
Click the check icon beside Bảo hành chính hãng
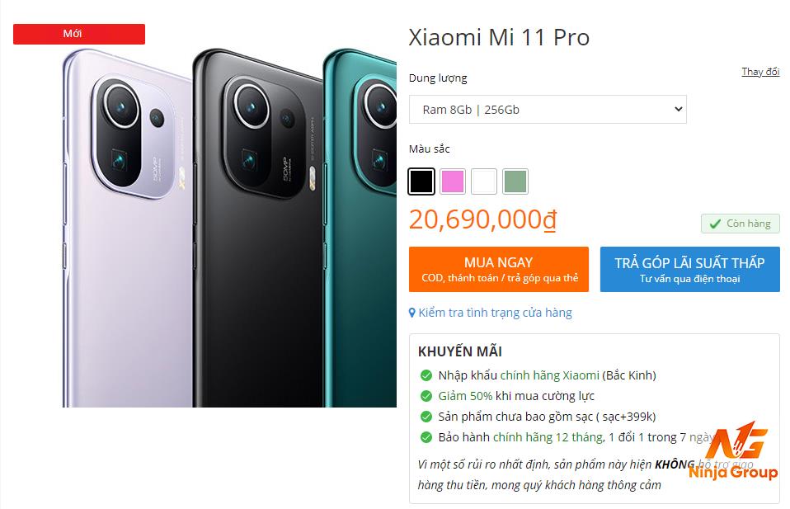[426, 437]
